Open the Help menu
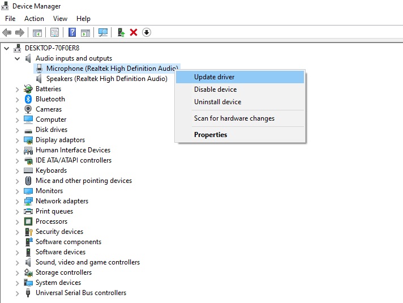The height and width of the screenshot is (303, 403). pyautogui.click(x=83, y=19)
